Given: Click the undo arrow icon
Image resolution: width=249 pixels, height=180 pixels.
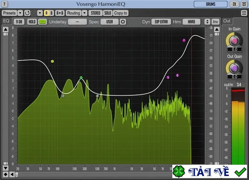Looking at the screenshot, I should [x=27, y=13].
